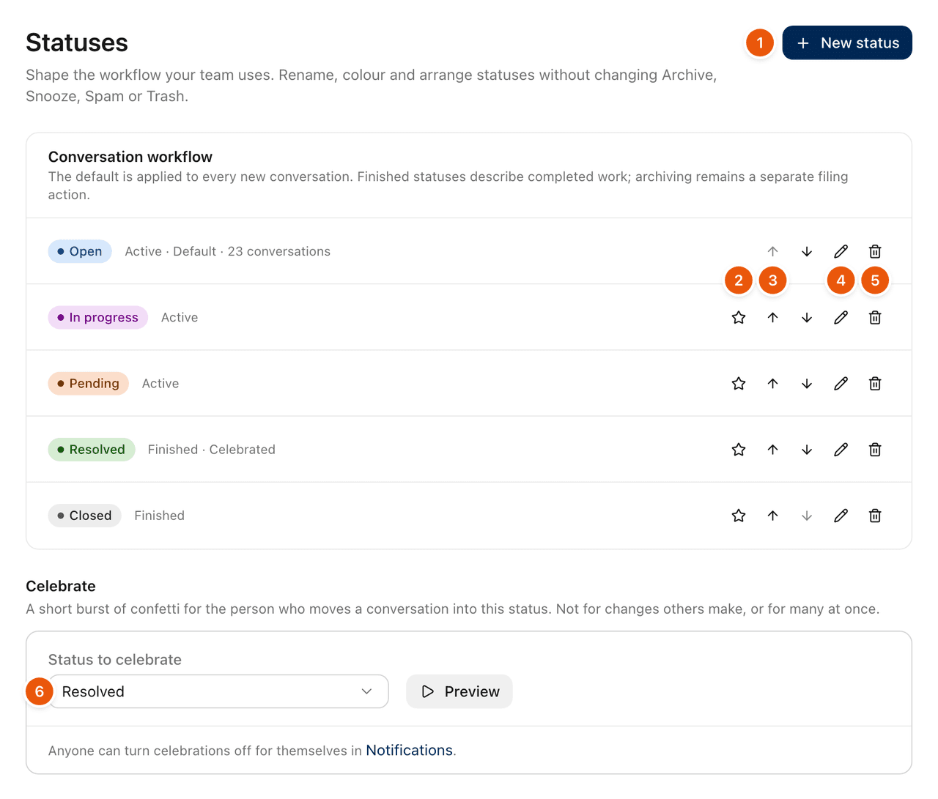Screen dimensions: 938x799
Task: Click the New status button
Action: click(847, 42)
